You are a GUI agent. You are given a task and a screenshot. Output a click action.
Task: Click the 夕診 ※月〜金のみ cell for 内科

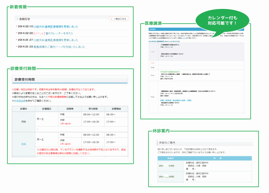[70, 122]
